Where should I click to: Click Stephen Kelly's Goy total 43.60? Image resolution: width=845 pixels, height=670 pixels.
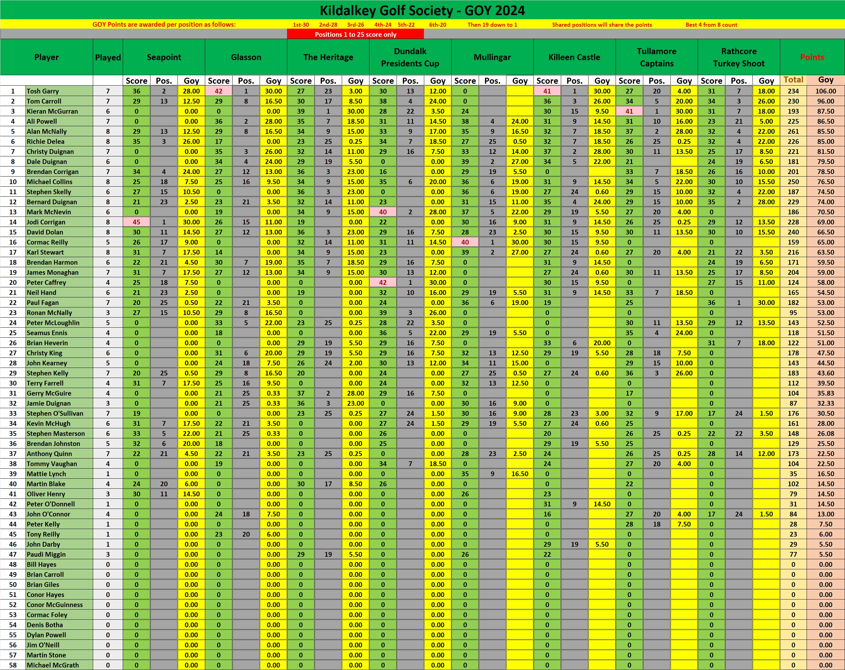(826, 373)
